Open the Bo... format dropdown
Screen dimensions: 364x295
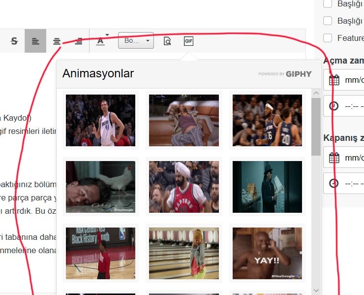tap(136, 40)
